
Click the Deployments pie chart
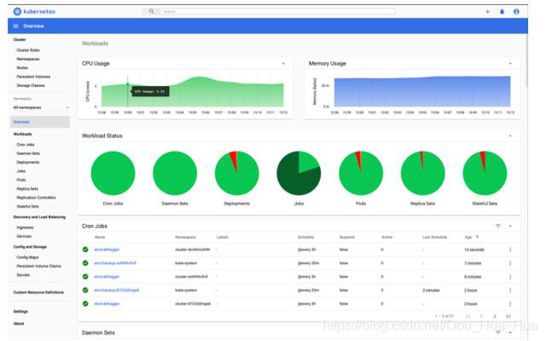[x=237, y=173]
